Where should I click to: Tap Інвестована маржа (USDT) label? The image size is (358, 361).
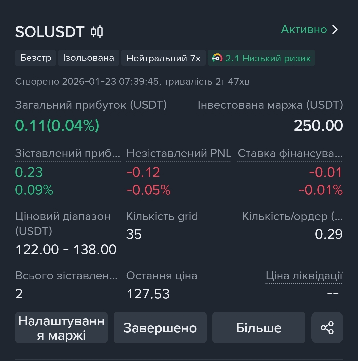click(270, 105)
